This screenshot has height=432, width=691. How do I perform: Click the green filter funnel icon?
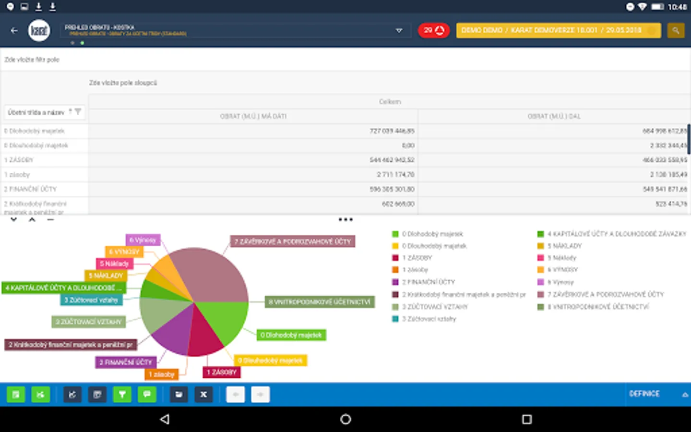coord(122,395)
